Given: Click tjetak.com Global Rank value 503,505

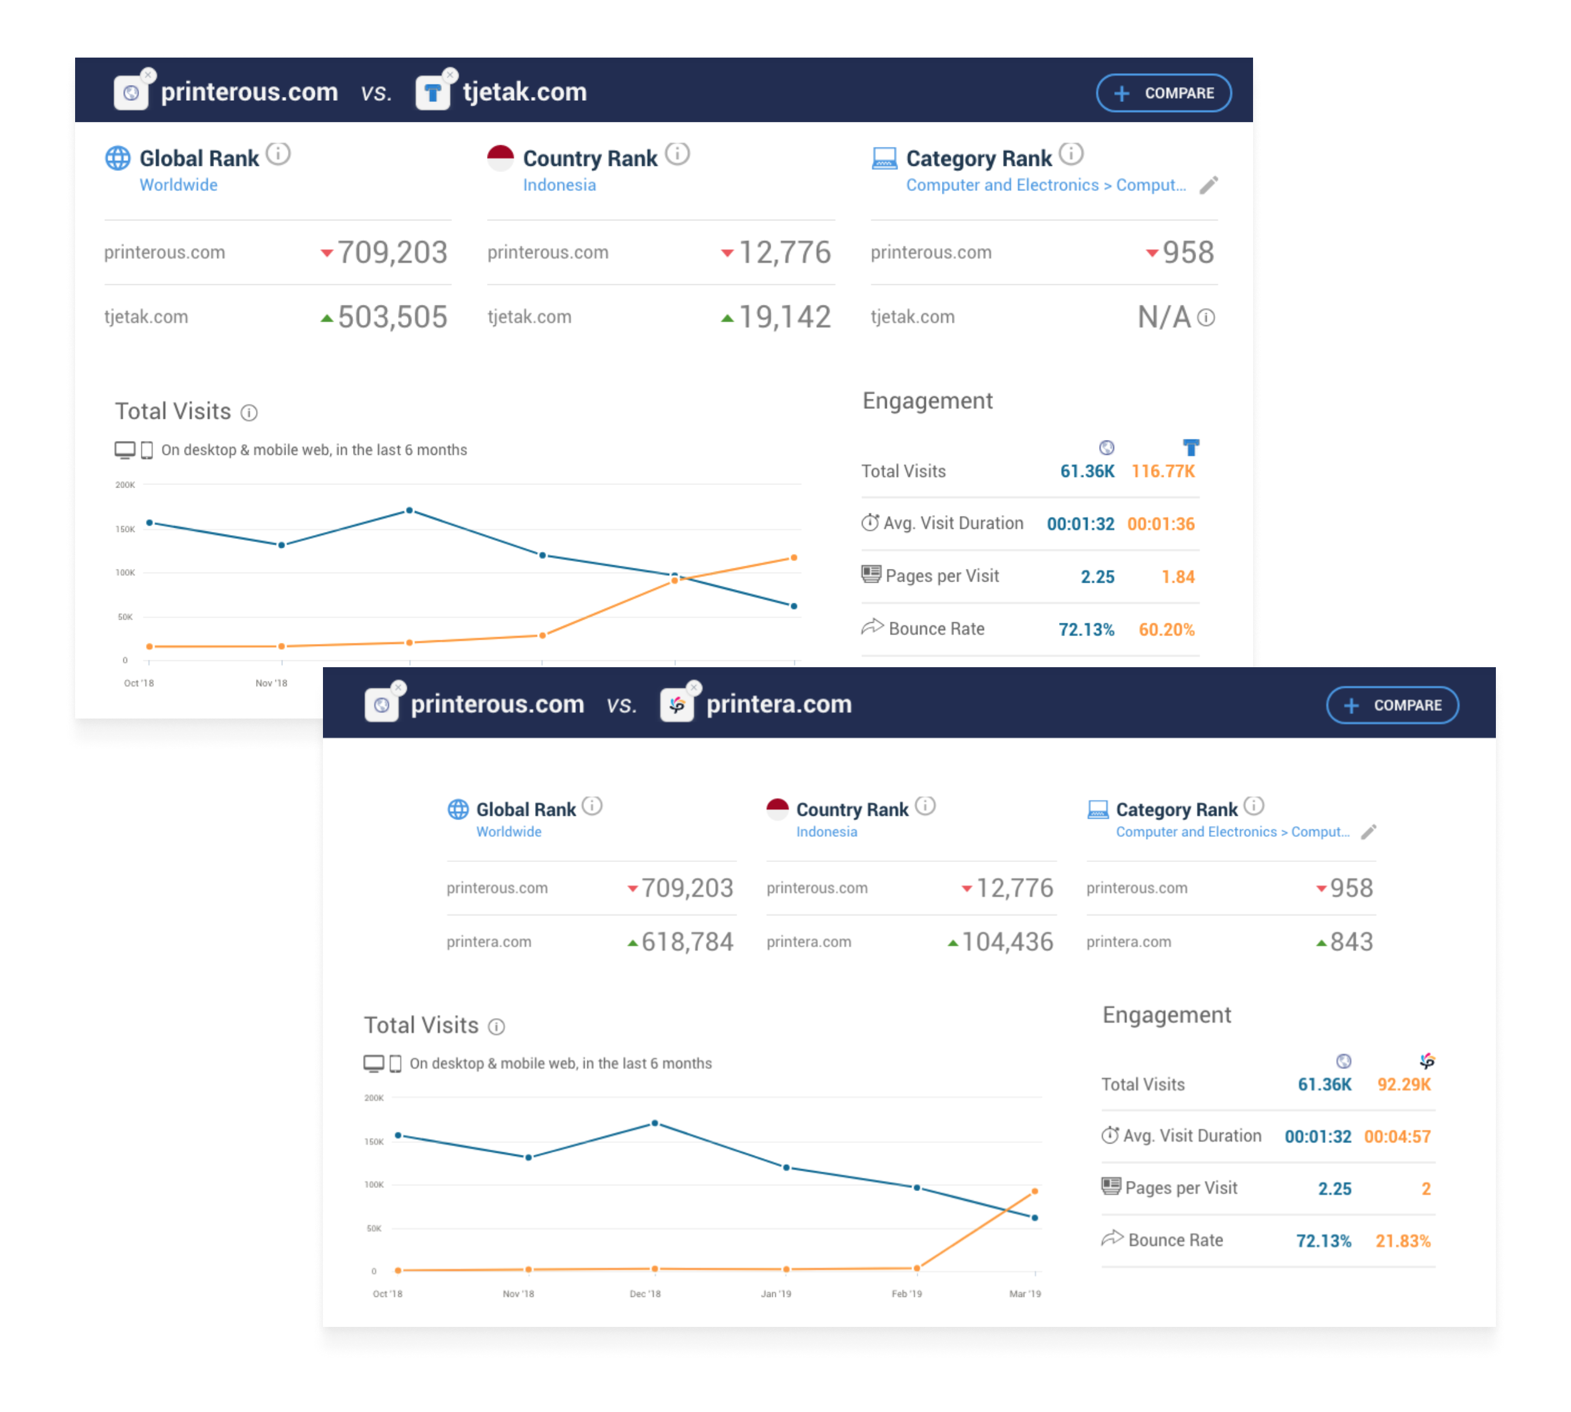Looking at the screenshot, I should pos(392,317).
